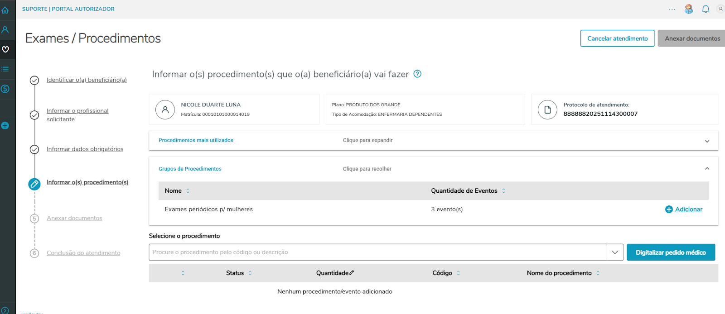Click the help question mark icon

417,74
